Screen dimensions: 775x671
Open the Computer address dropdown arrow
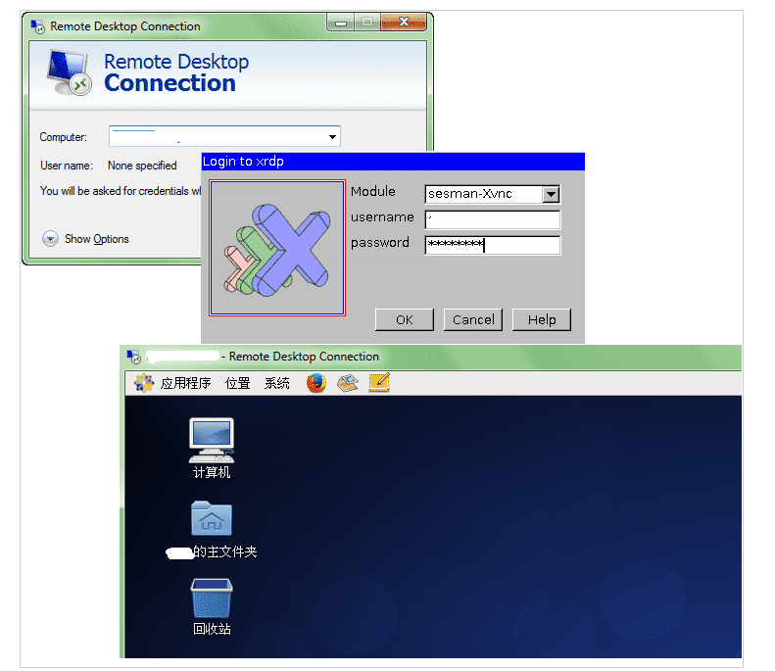point(332,137)
